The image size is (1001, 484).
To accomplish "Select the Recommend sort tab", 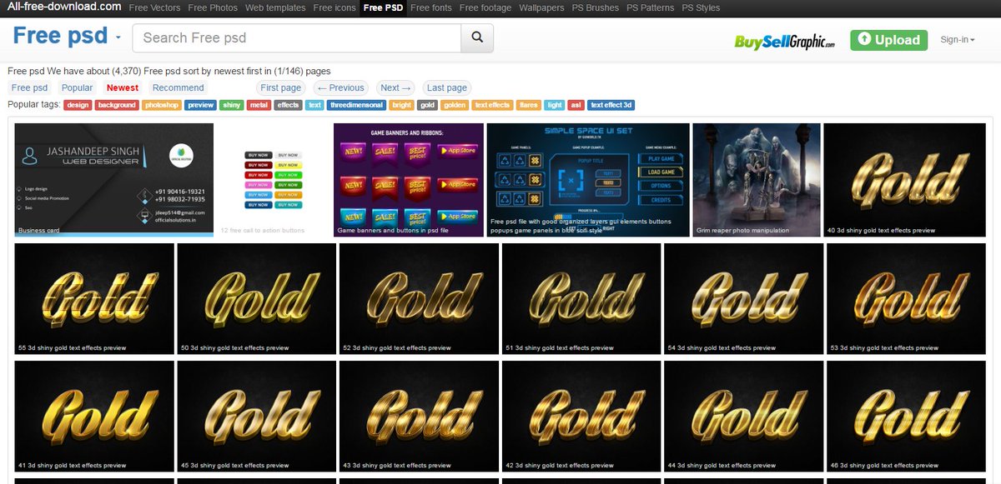I will pyautogui.click(x=179, y=87).
